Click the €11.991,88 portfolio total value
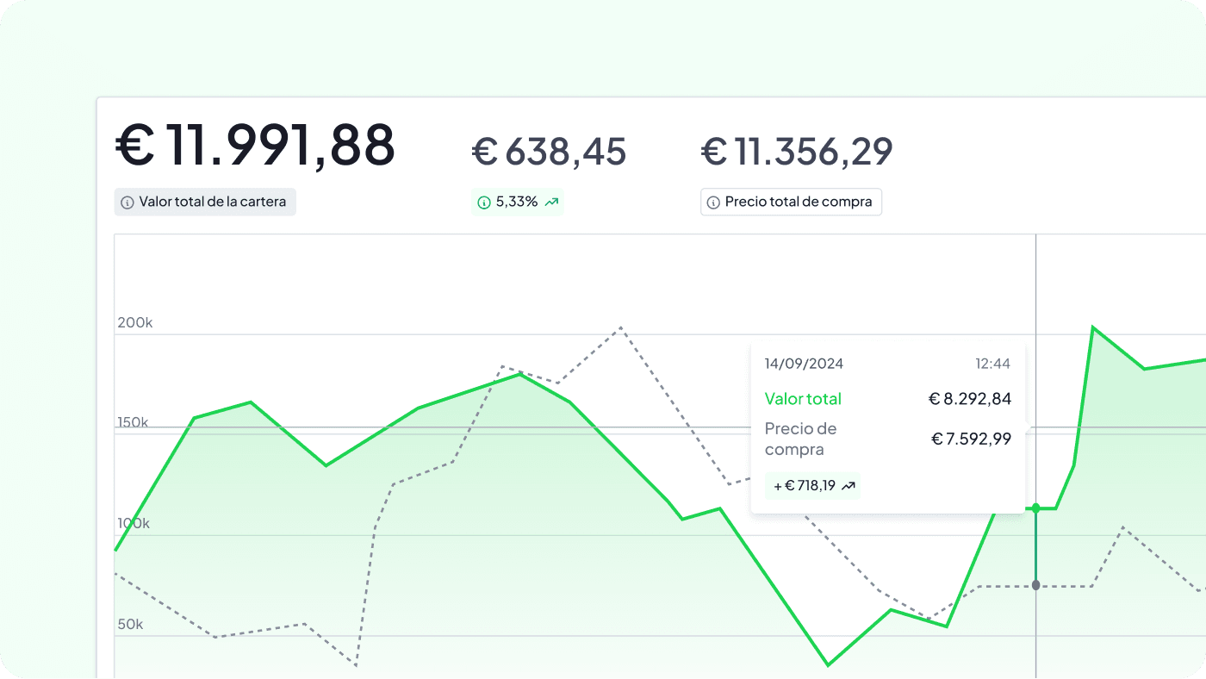The image size is (1206, 679). click(254, 145)
